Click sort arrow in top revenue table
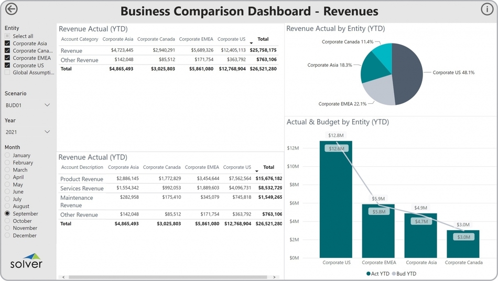Viewport: 498px width, 281px height. (251, 42)
